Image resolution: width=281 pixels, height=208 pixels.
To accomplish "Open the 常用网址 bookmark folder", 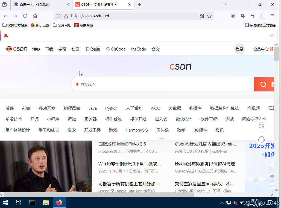I will coord(62,25).
